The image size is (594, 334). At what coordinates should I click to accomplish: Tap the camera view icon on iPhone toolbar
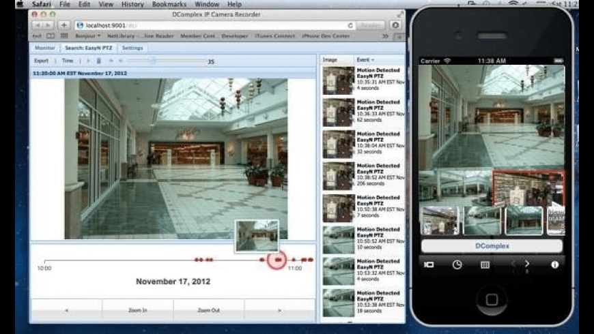(x=429, y=264)
